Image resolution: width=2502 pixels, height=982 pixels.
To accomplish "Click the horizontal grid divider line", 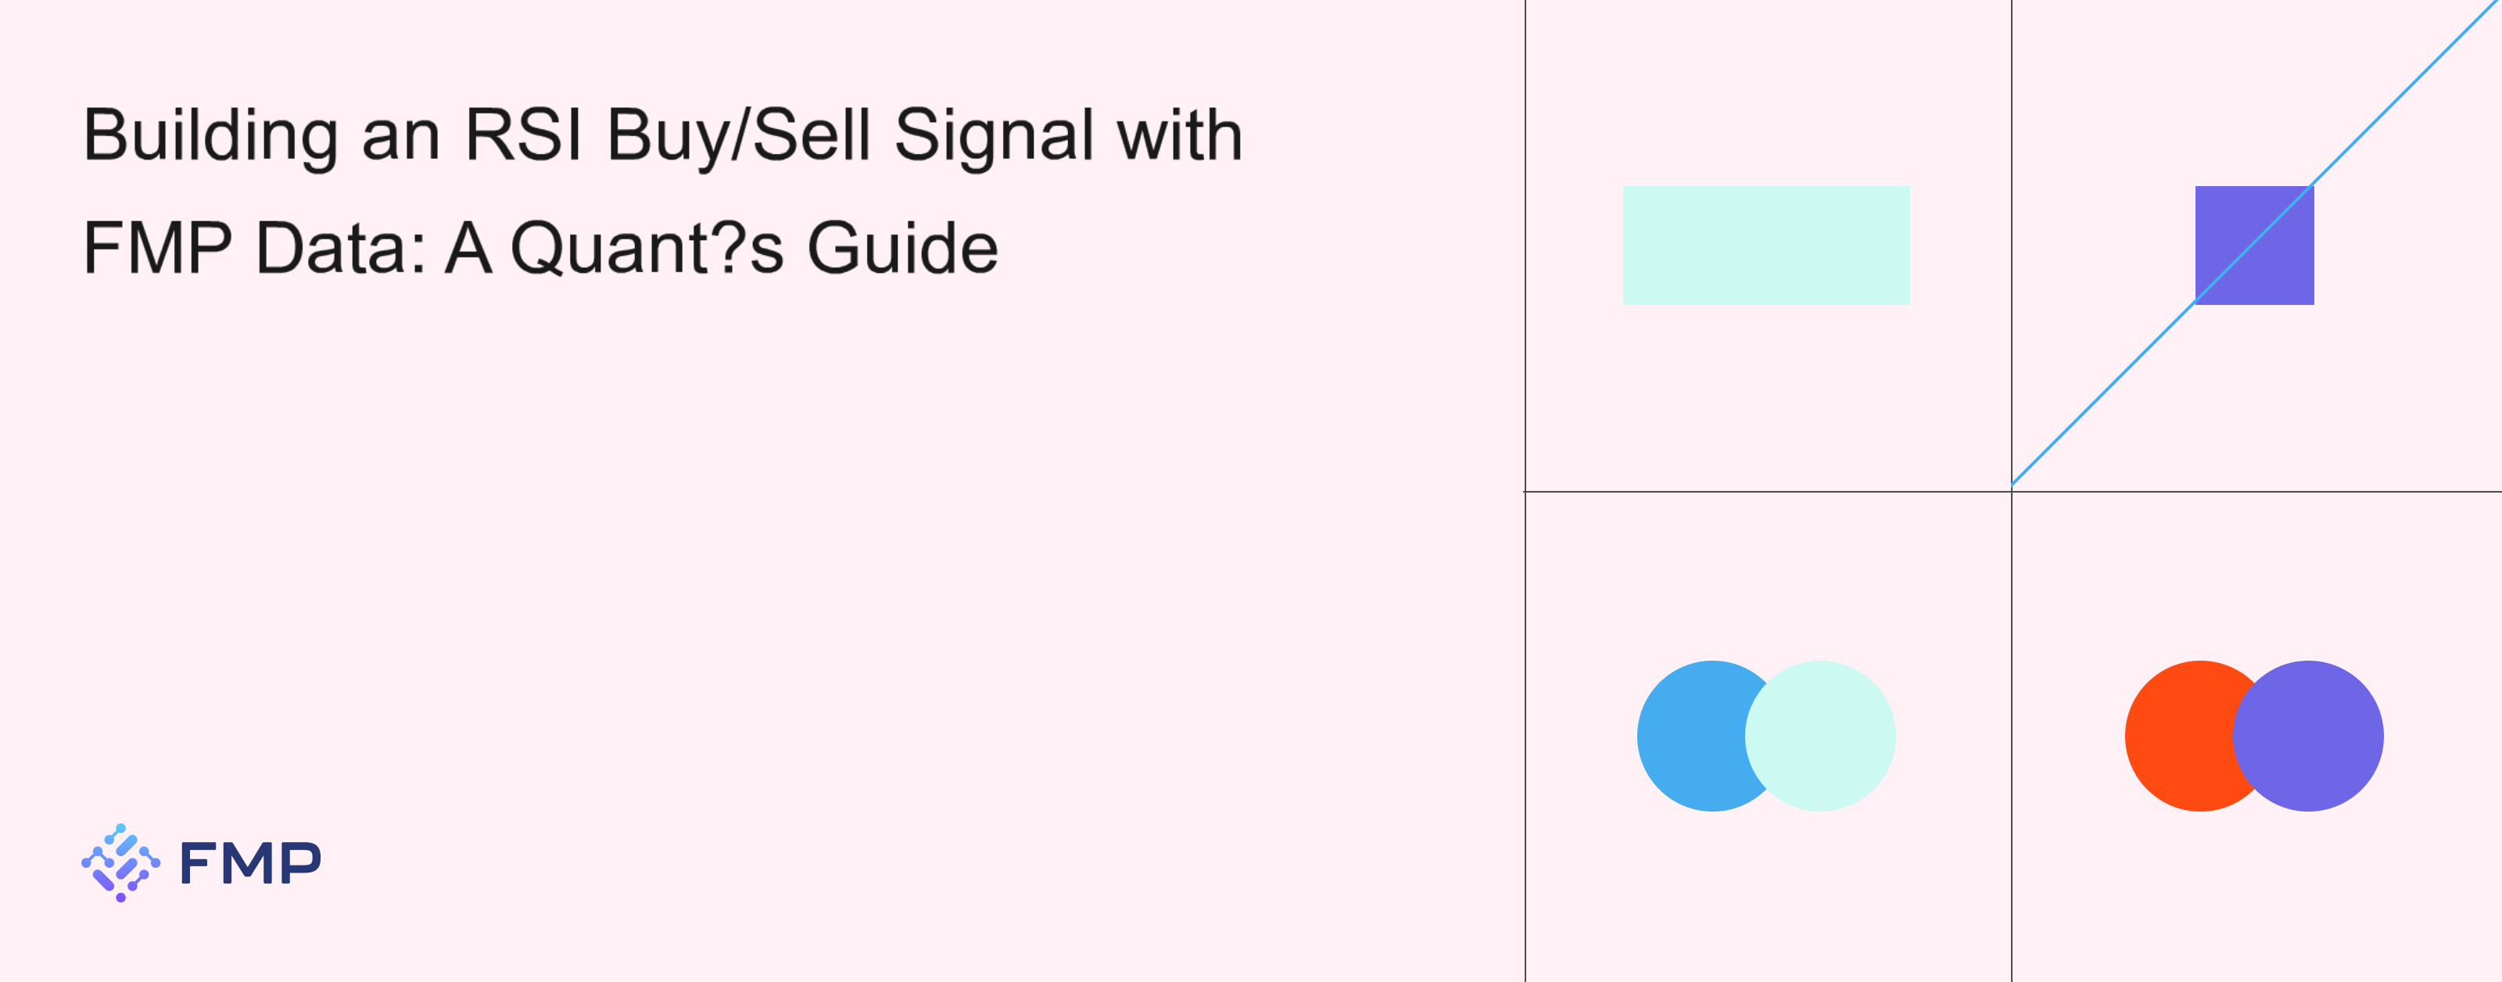I will pyautogui.click(x=2013, y=492).
